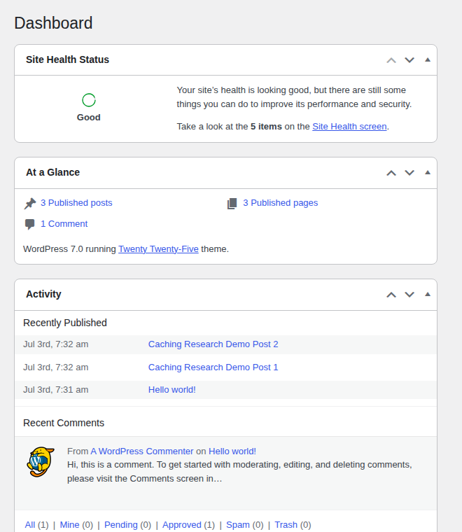Click the comment excerpt beginning 'Hi, this is a comment'
Viewport: 462px width, 532px height.
pyautogui.click(x=239, y=472)
